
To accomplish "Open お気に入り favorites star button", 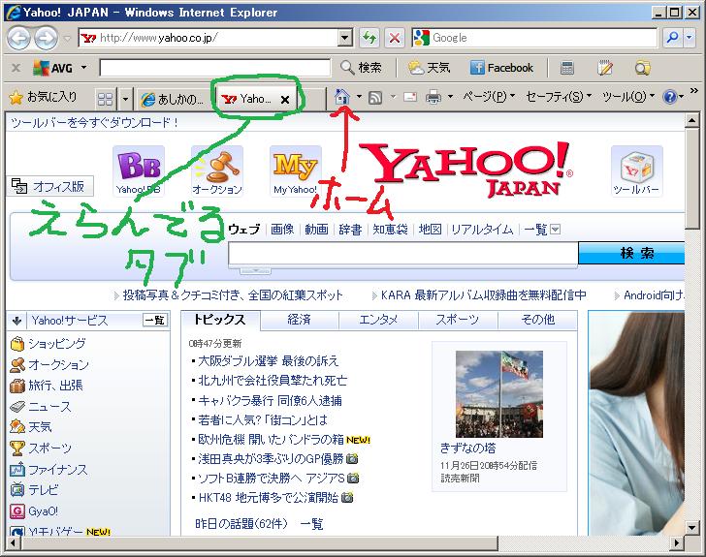I will click(x=44, y=97).
